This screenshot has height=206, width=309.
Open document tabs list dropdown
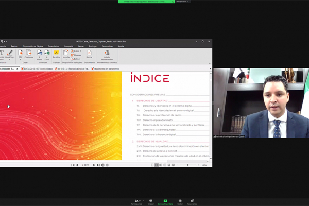point(210,69)
